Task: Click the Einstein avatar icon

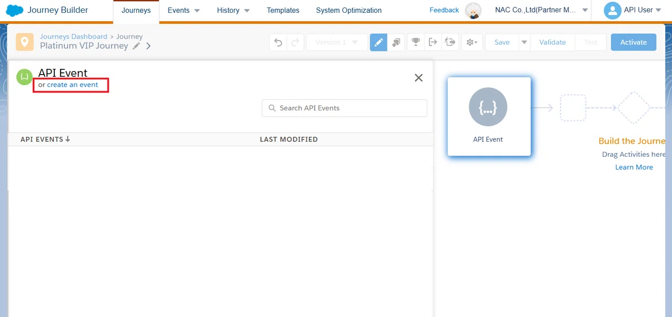Action: tap(474, 10)
